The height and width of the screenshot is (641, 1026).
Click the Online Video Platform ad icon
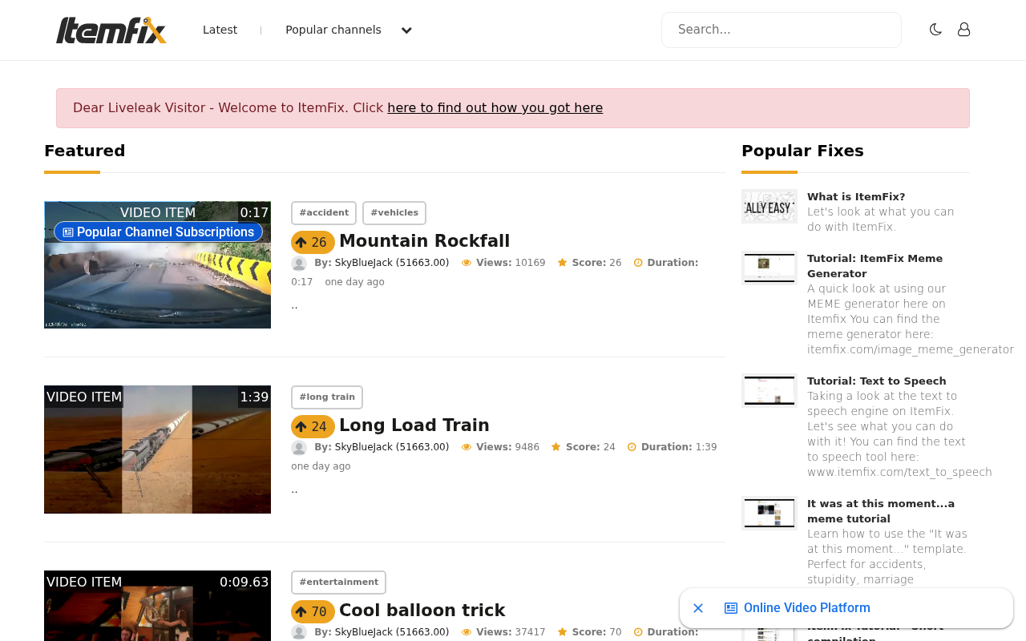[x=731, y=608]
